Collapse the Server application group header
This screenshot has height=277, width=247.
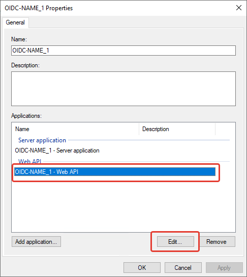point(42,140)
